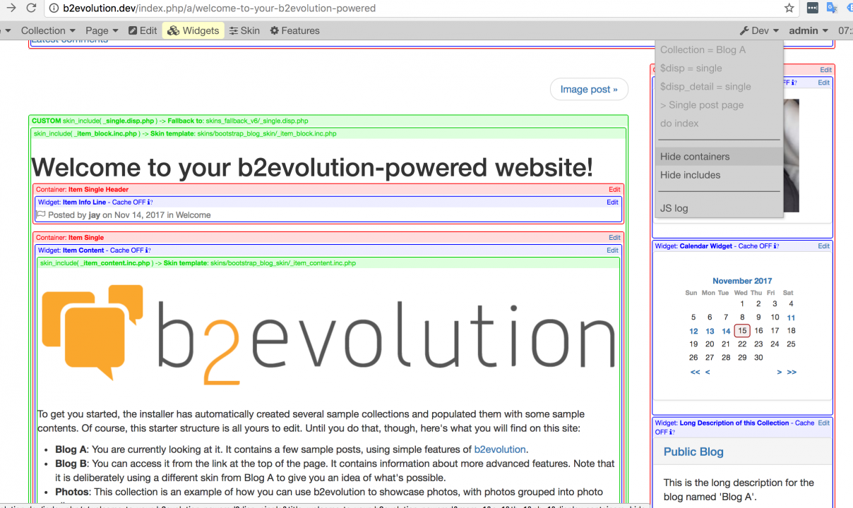
Task: Open JS log from the Dev menu
Action: [x=720, y=208]
